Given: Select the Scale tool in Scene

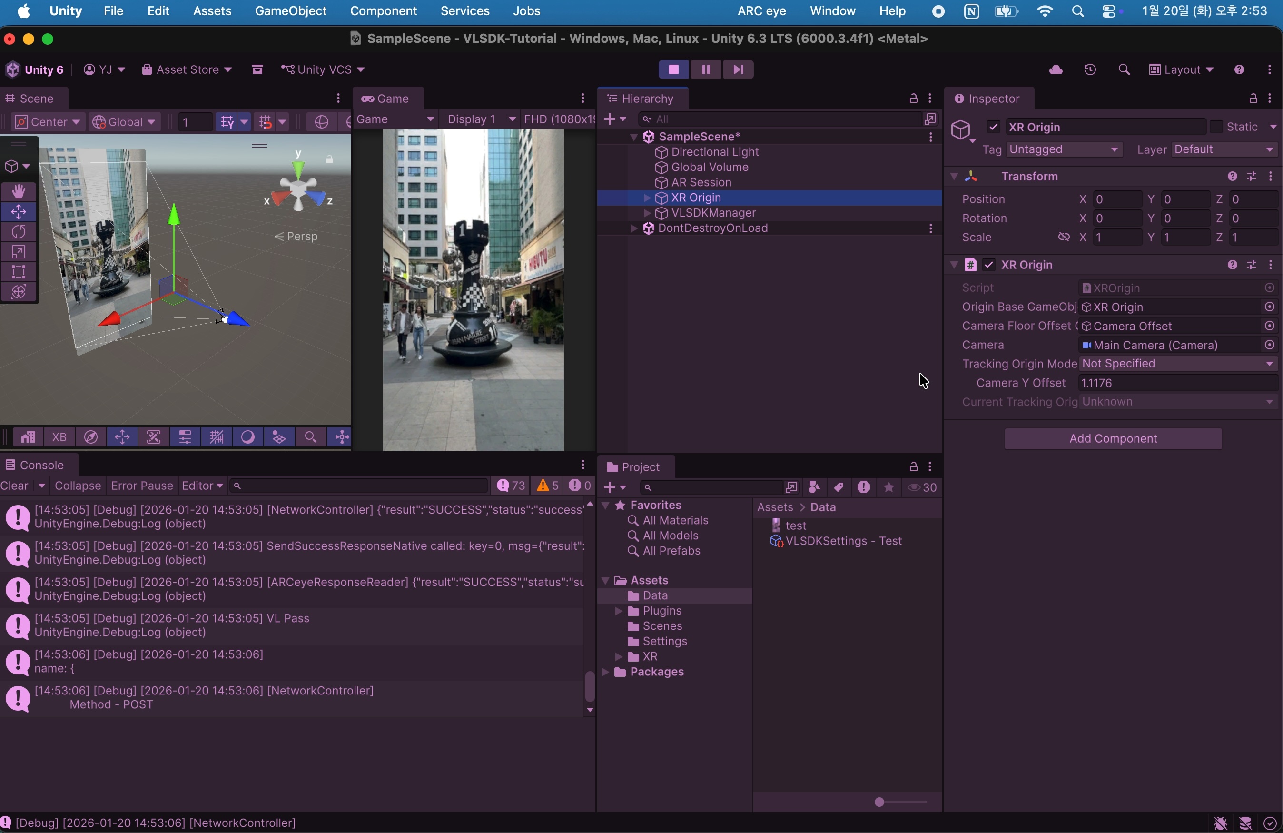Looking at the screenshot, I should tap(19, 252).
